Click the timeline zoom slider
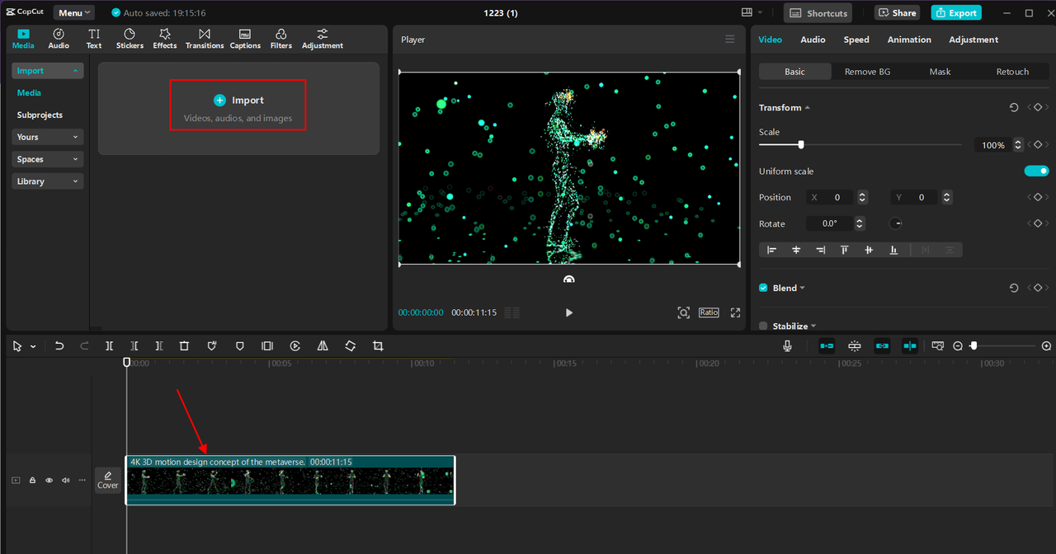Screen dimensions: 1056x554 pos(975,345)
